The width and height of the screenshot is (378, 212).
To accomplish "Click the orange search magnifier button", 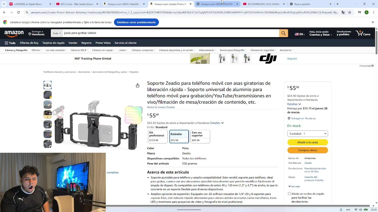I will coord(283,33).
